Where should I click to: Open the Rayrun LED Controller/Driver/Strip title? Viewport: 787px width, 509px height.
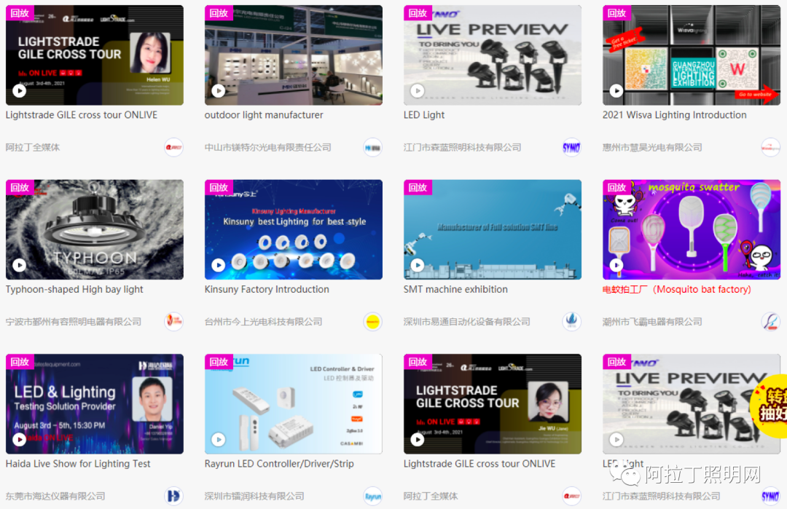point(279,464)
